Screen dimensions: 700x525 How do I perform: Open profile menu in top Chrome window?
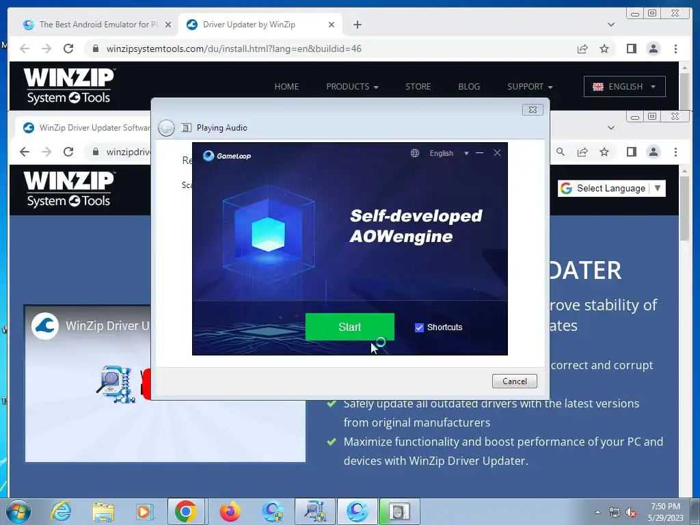pos(653,49)
